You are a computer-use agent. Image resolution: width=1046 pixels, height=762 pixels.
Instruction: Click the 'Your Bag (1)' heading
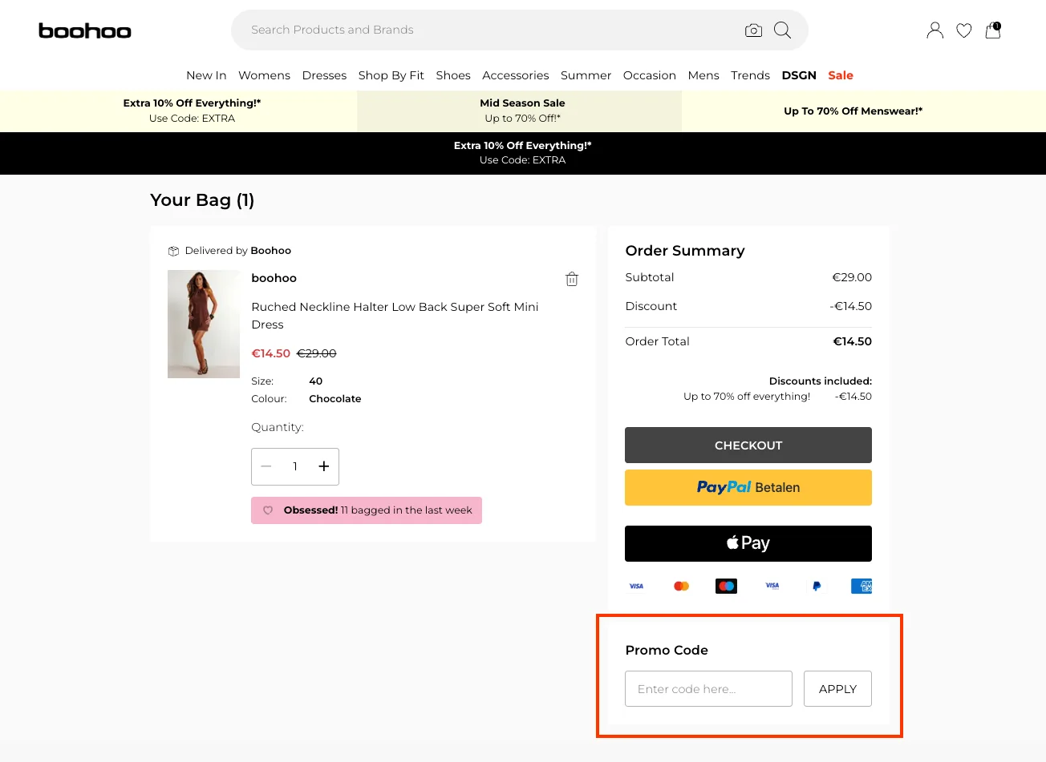[202, 200]
